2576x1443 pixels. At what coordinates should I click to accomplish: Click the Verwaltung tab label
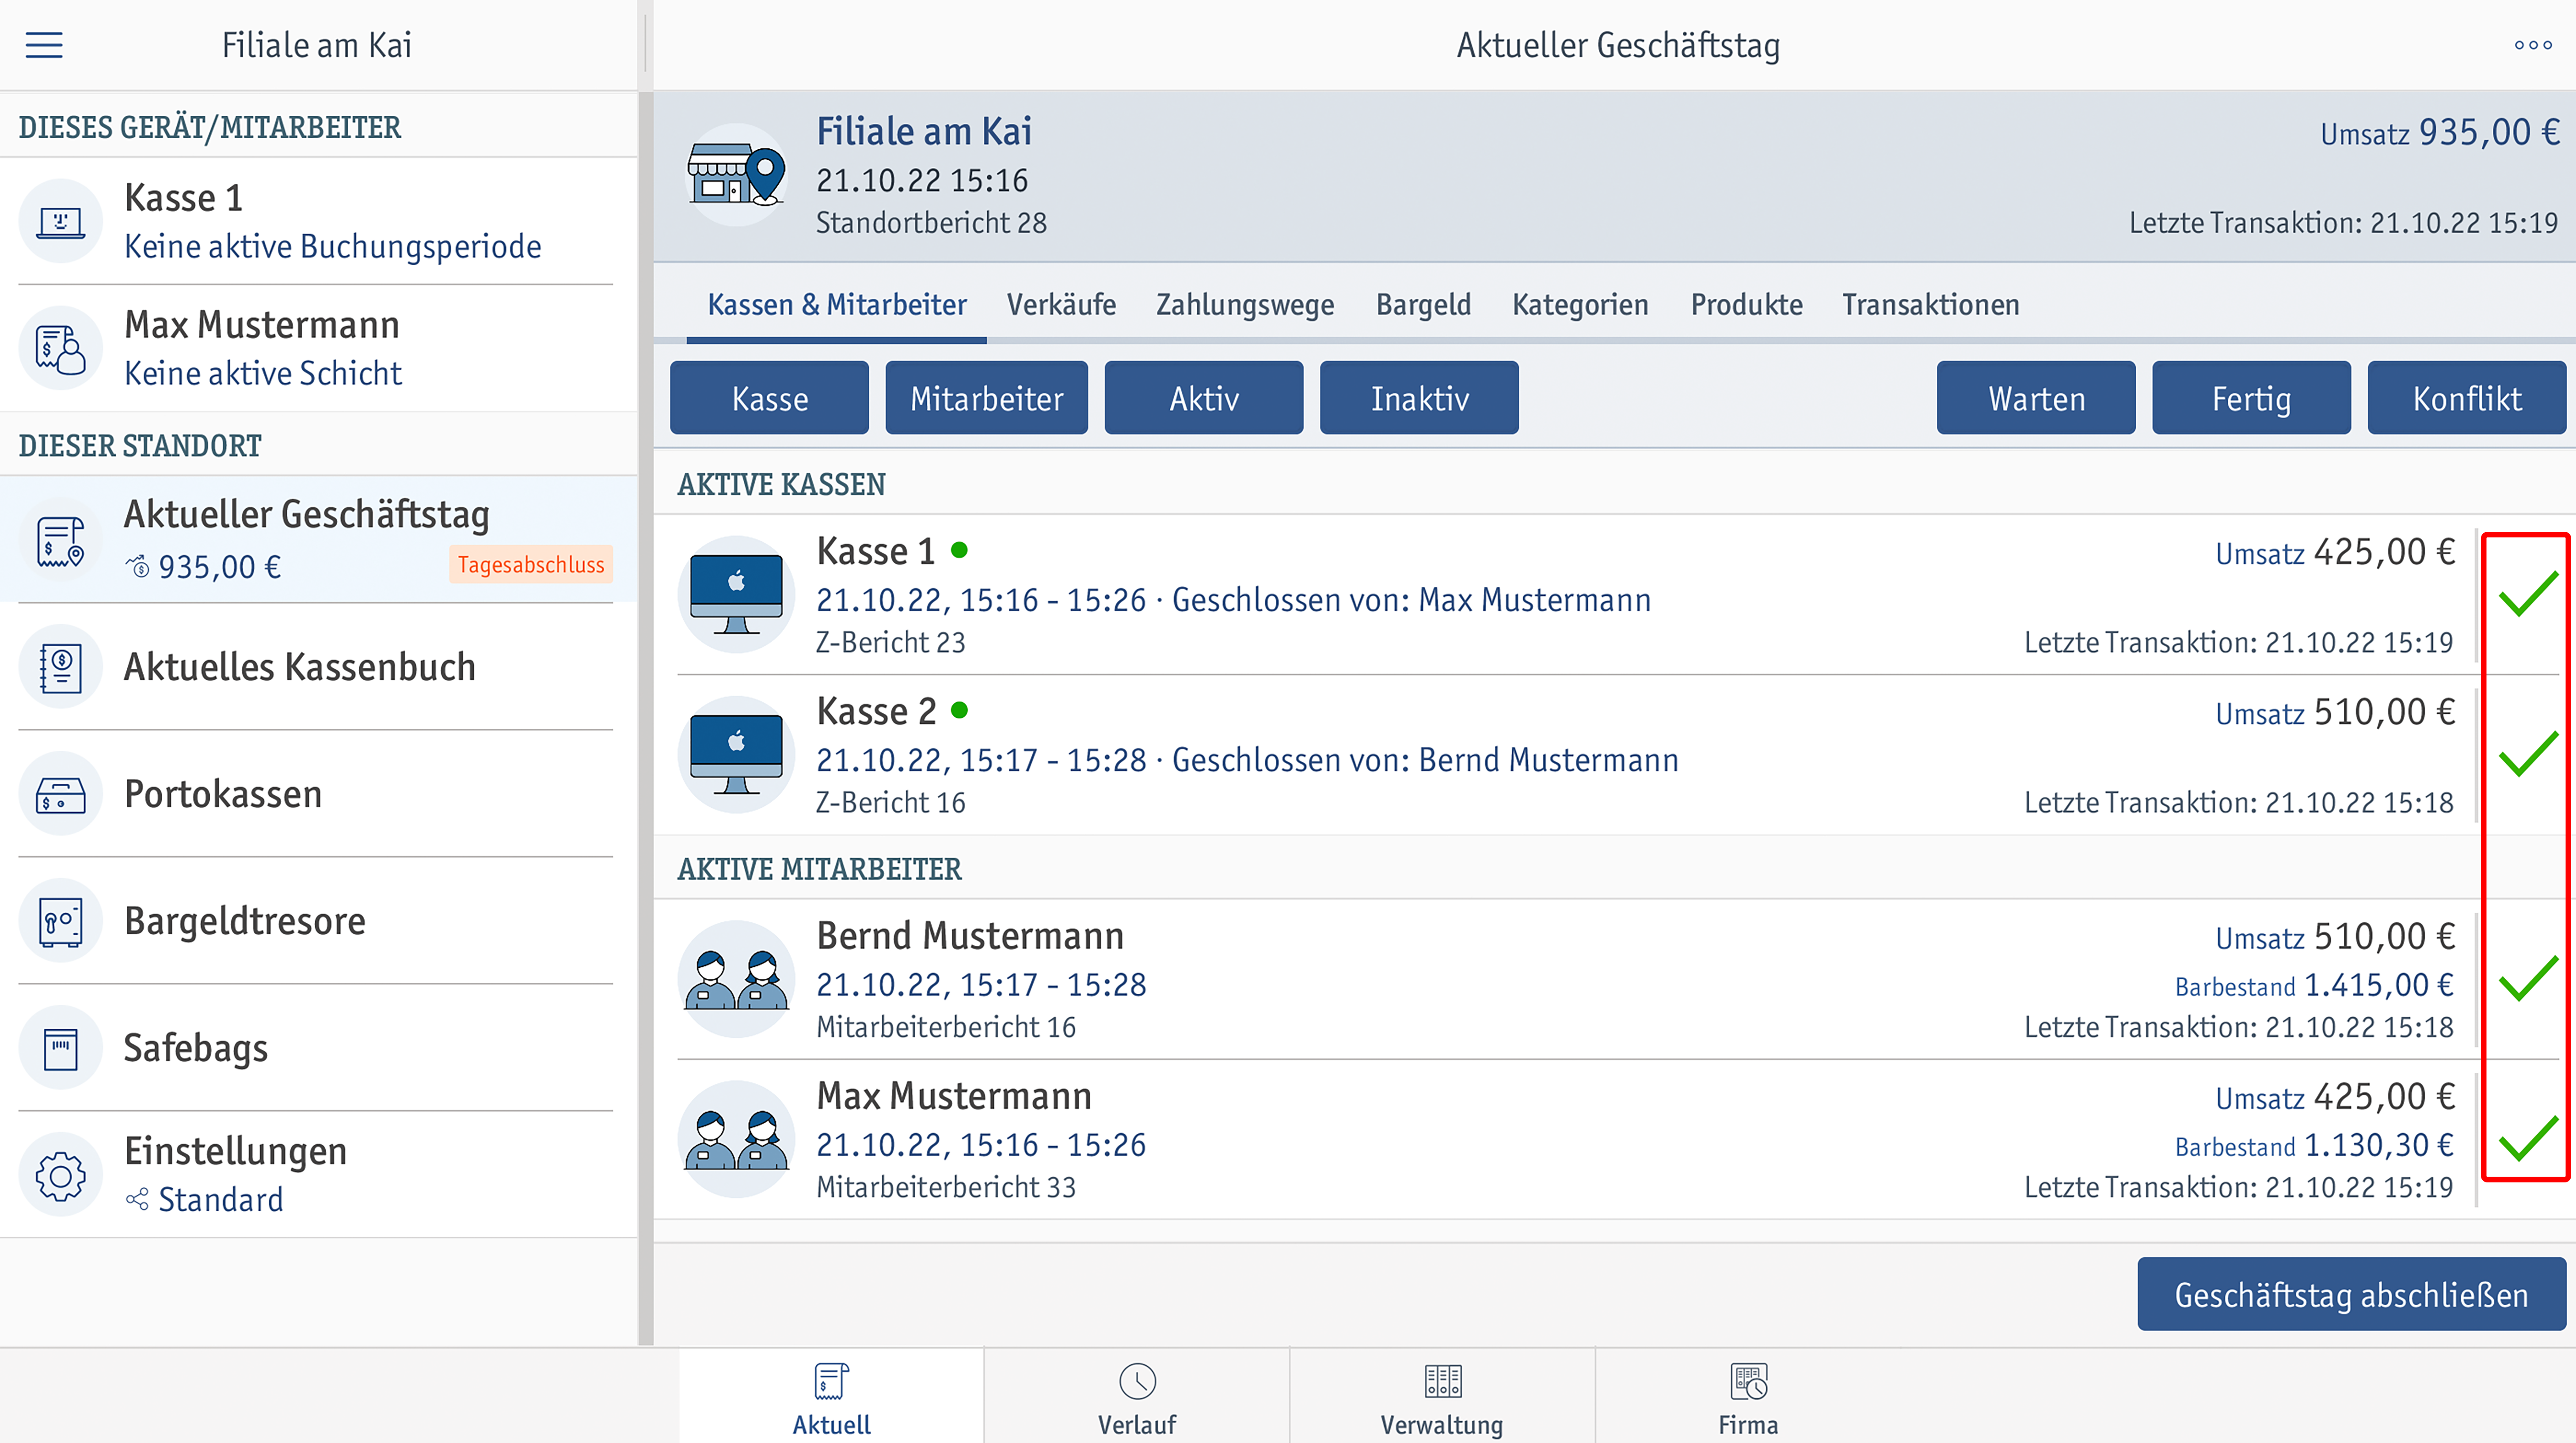(1442, 1425)
